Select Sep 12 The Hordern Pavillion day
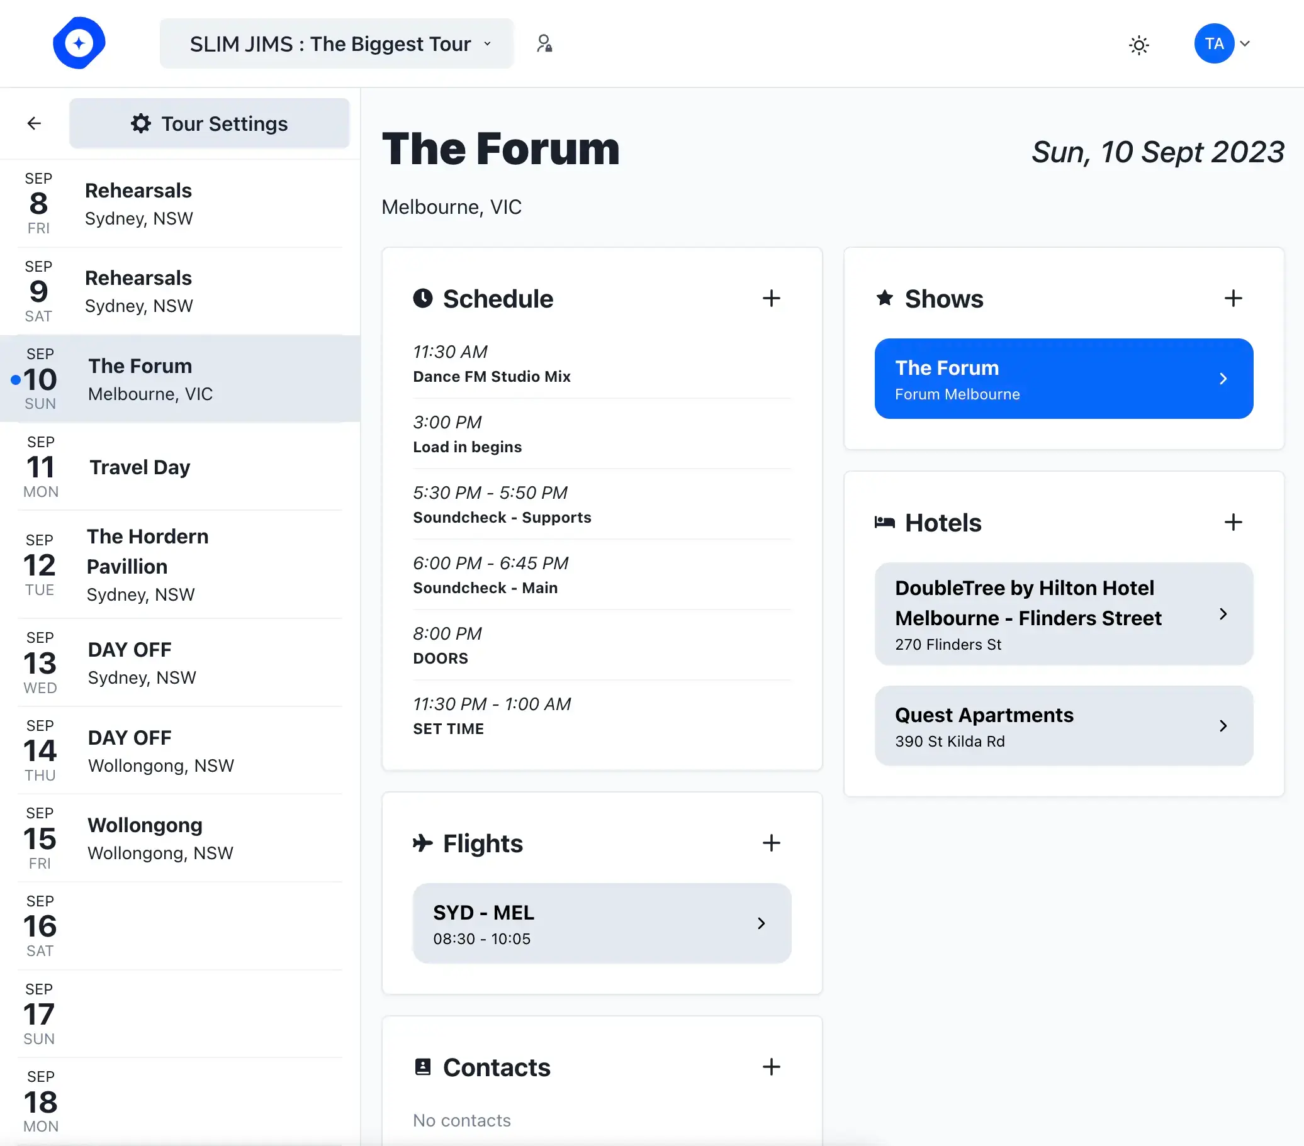Image resolution: width=1304 pixels, height=1146 pixels. pyautogui.click(x=180, y=565)
